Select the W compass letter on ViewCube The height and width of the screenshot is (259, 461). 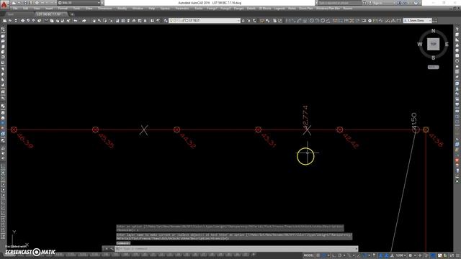tap(419, 45)
